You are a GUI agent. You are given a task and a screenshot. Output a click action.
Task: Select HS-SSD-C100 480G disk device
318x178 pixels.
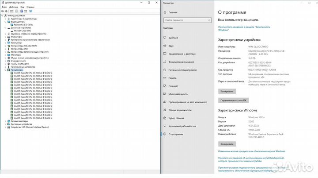23,31
